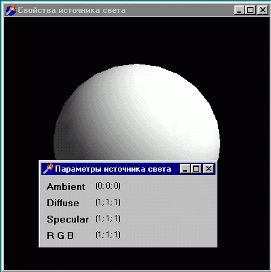
Task: Click the shaded left side of sphere
Action: (x=68, y=136)
